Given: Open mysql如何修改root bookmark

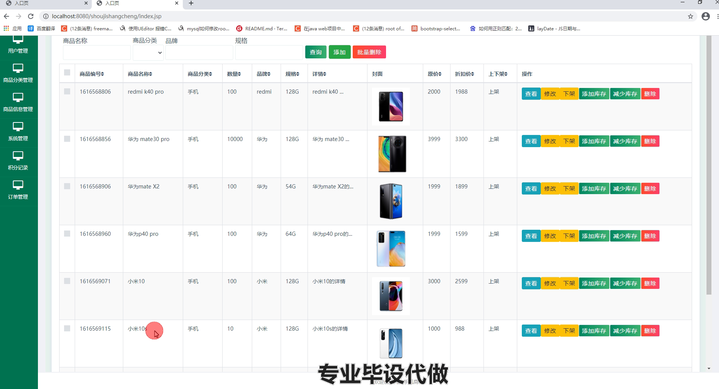Looking at the screenshot, I should 204,28.
